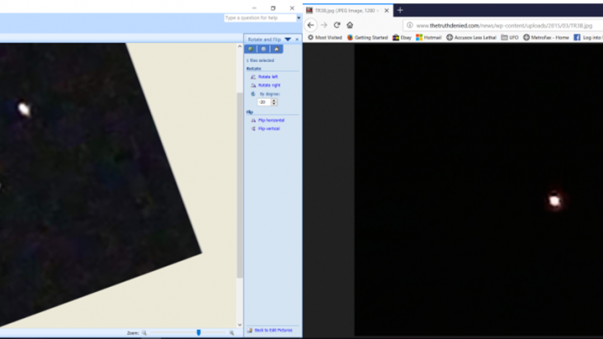Click the Flip vertical icon

253,129
